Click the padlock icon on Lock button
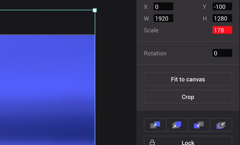Viewport: 240px width, 145px height. pos(152,142)
